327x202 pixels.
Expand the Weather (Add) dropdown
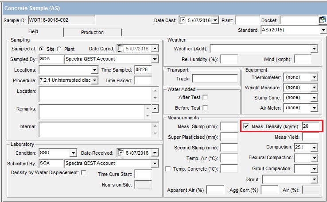pos(314,49)
